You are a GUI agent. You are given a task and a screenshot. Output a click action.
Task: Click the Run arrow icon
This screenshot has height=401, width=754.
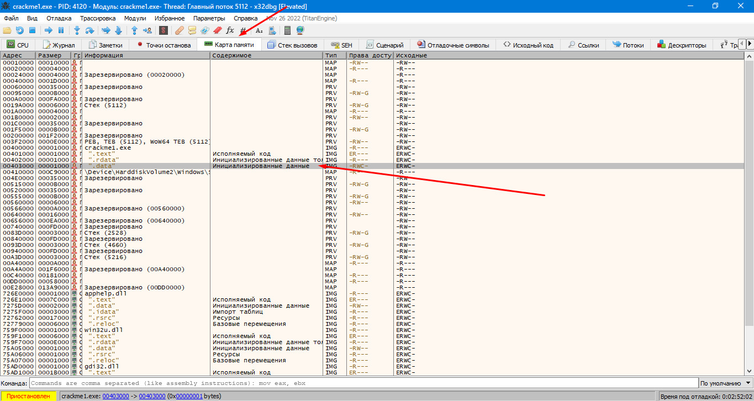click(x=49, y=30)
